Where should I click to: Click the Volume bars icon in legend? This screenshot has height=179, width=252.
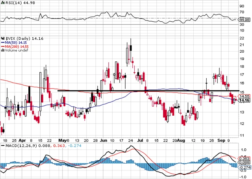click(2, 50)
